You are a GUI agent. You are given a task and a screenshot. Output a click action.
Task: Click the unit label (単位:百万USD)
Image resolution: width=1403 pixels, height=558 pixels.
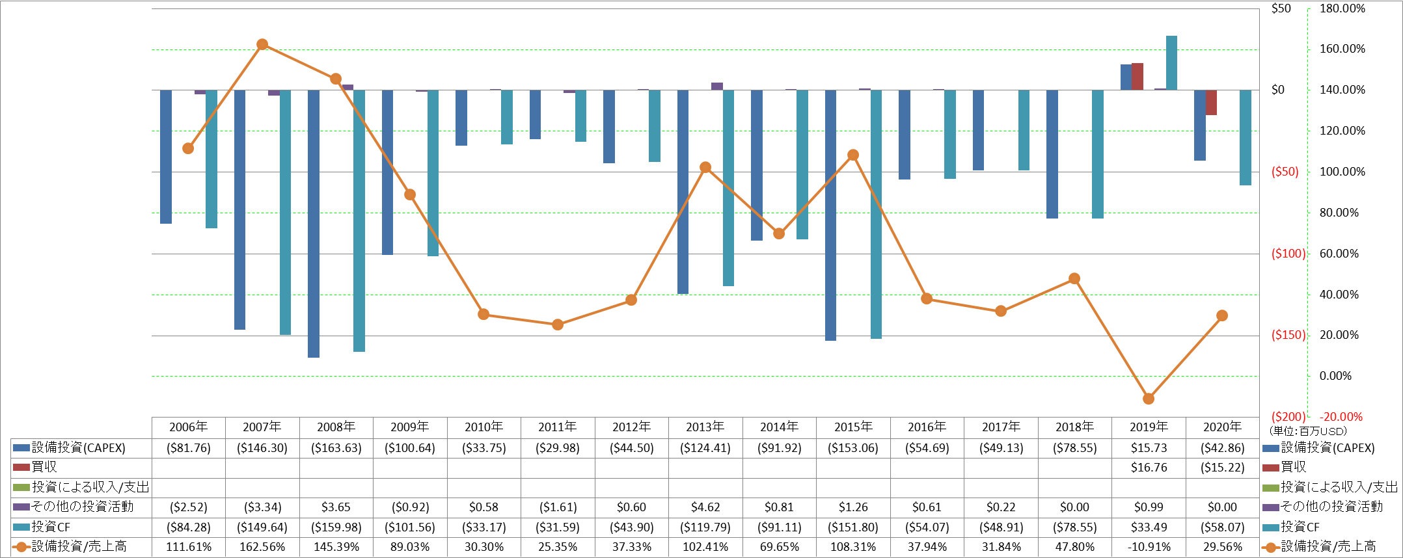point(1307,431)
